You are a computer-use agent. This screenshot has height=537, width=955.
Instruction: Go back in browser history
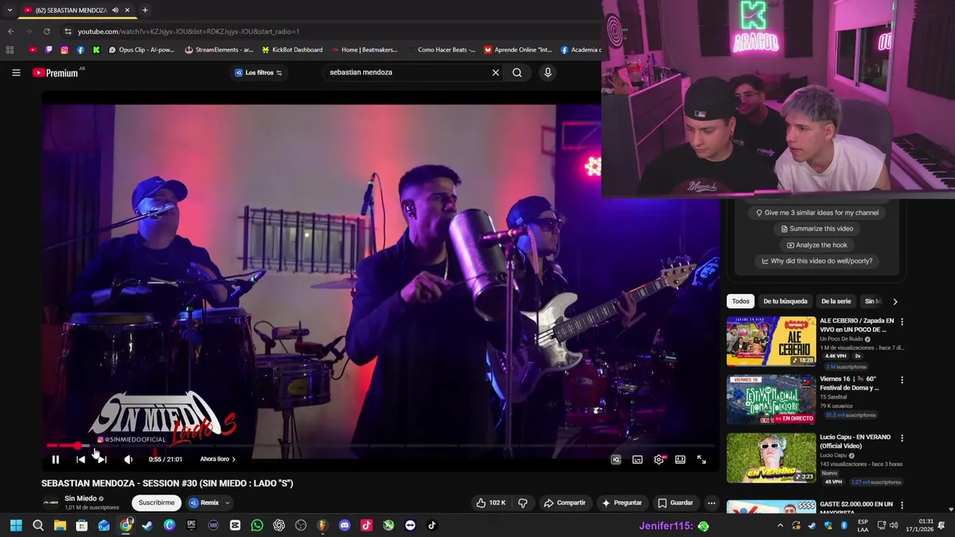[10, 31]
